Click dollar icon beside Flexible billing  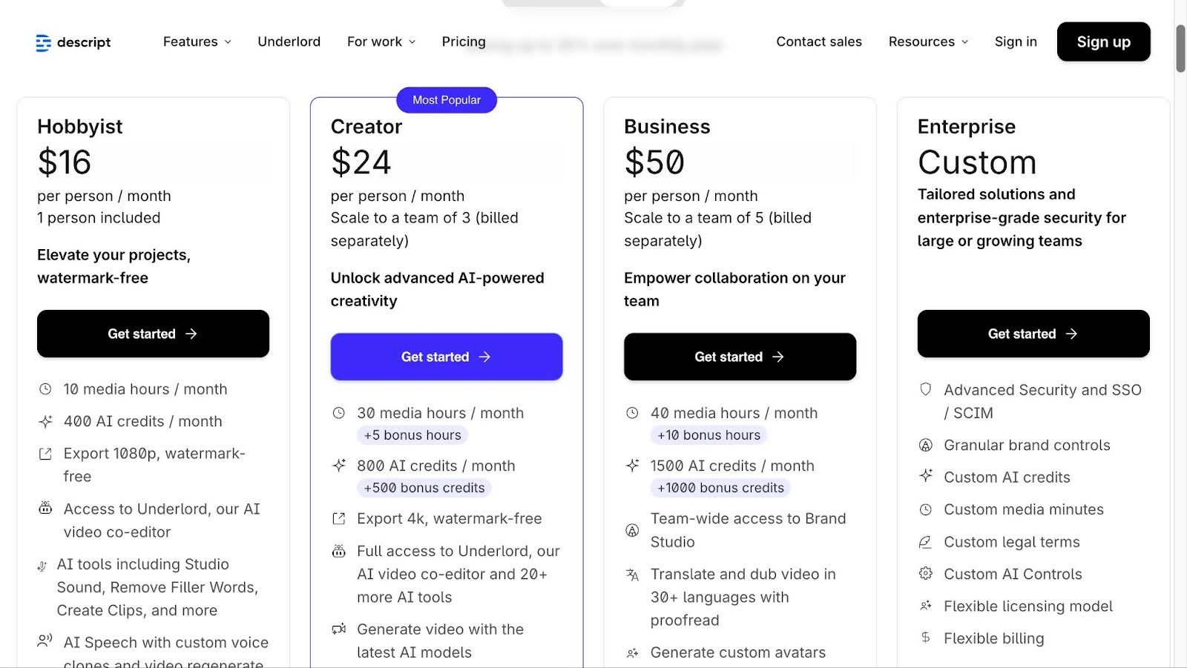click(926, 638)
